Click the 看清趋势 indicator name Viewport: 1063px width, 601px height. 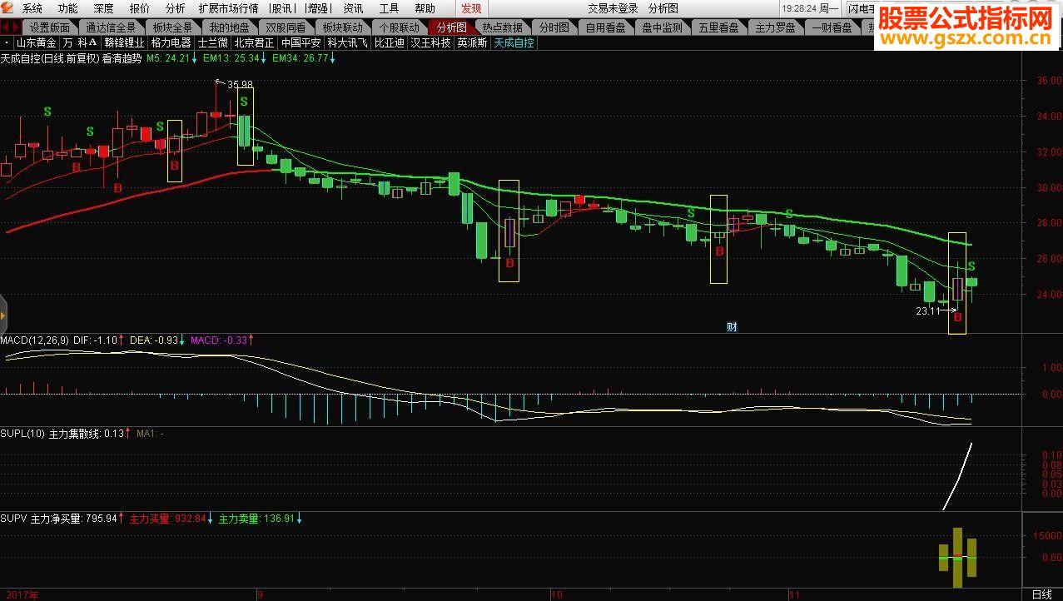pos(122,59)
